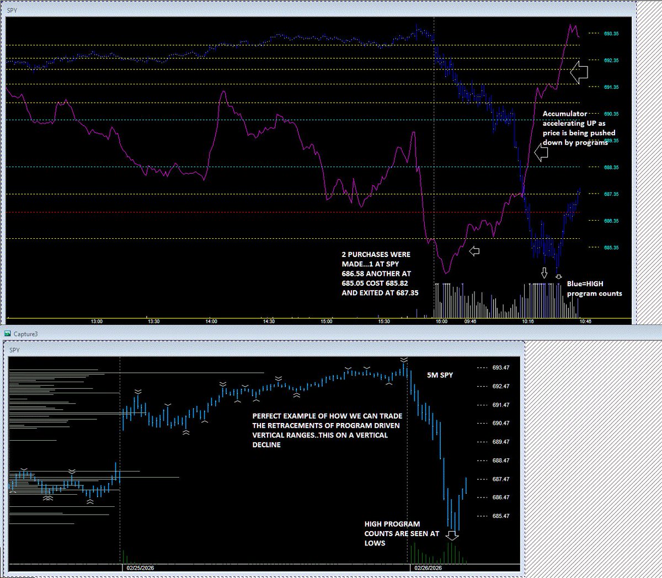
Task: Select the 691.47 price label
Action: [x=501, y=405]
